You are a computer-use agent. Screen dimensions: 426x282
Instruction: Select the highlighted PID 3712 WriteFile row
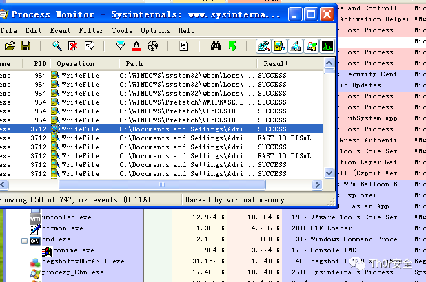pos(161,129)
